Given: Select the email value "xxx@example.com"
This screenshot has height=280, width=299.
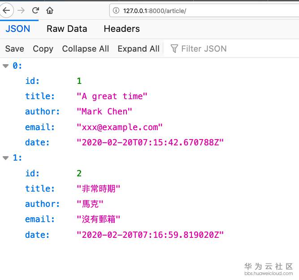Looking at the screenshot, I should [119, 127].
